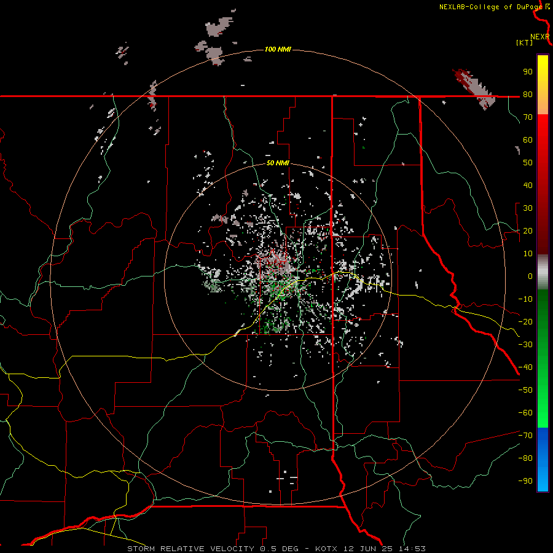553x553 pixels.
Task: Click the KT units label above color scale
Action: coord(525,42)
